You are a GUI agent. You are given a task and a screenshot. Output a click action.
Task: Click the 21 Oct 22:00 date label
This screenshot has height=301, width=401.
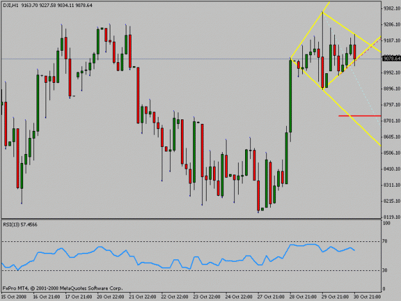(142, 297)
